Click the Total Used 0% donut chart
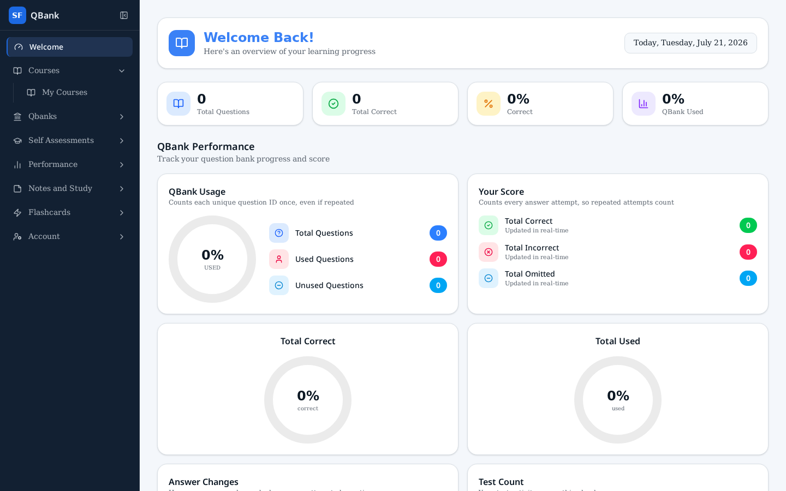This screenshot has width=786, height=491. point(618,400)
